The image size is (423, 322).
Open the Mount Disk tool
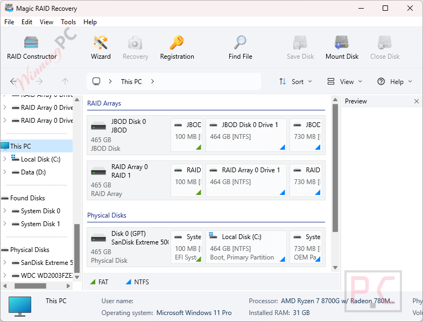pyautogui.click(x=342, y=48)
